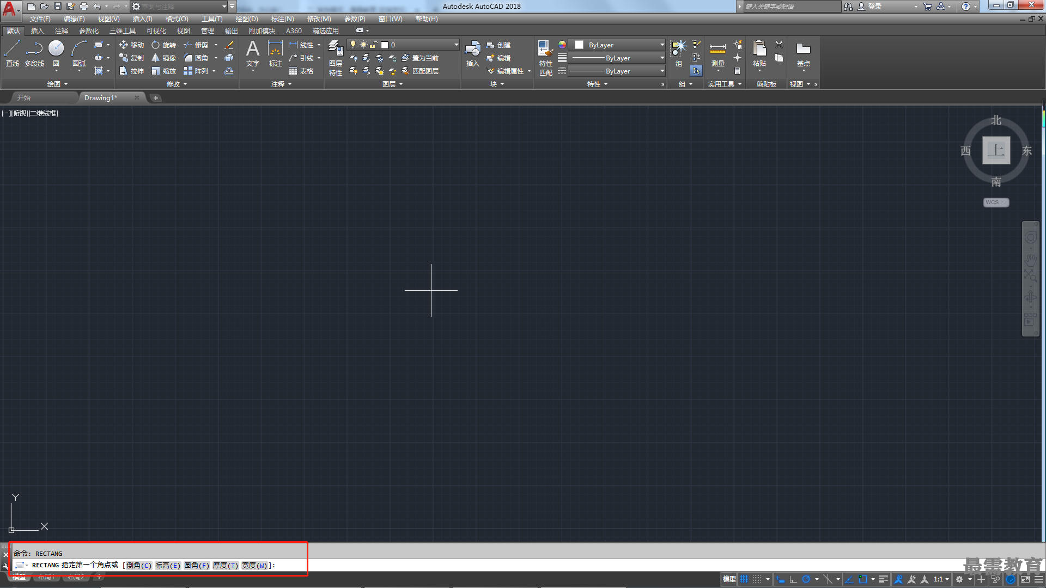The image size is (1046, 588).
Task: Click the 编辑属性 button
Action: pyautogui.click(x=505, y=71)
